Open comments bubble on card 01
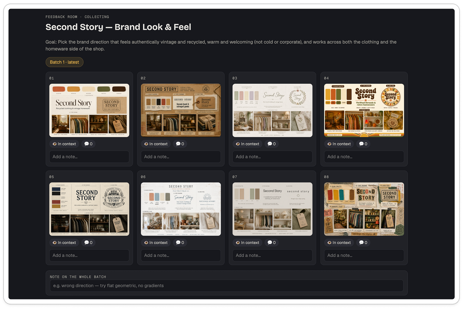Viewport: 464px width, 309px height. pyautogui.click(x=89, y=144)
